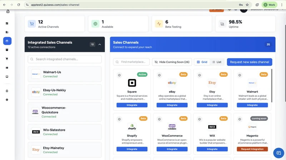Screen dimensions: 286x160
Task: Open the settings gear icon in sidebar
Action: (x=7, y=100)
